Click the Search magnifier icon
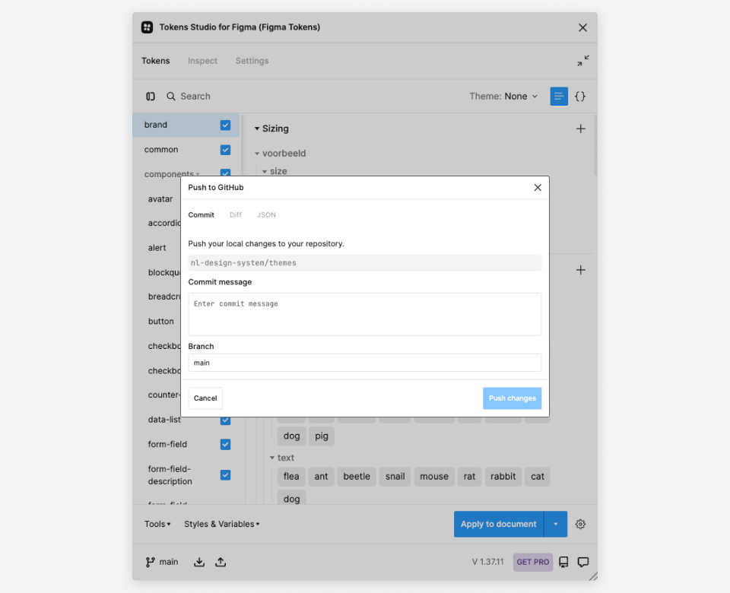 pos(171,97)
